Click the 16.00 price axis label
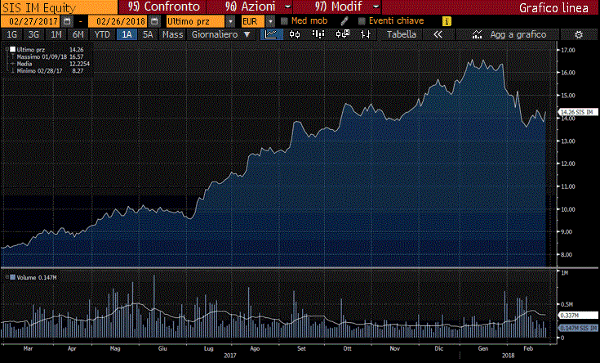Image resolution: width=600 pixels, height=363 pixels. pyautogui.click(x=568, y=73)
